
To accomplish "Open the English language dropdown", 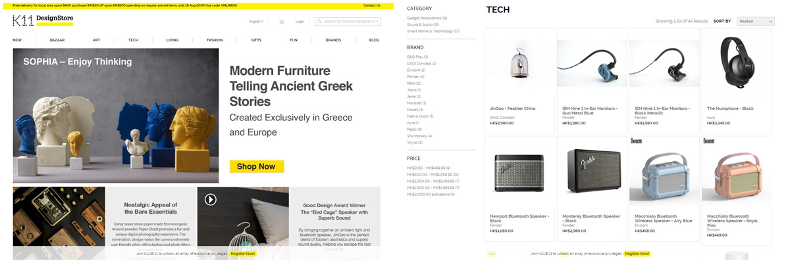I will point(256,22).
